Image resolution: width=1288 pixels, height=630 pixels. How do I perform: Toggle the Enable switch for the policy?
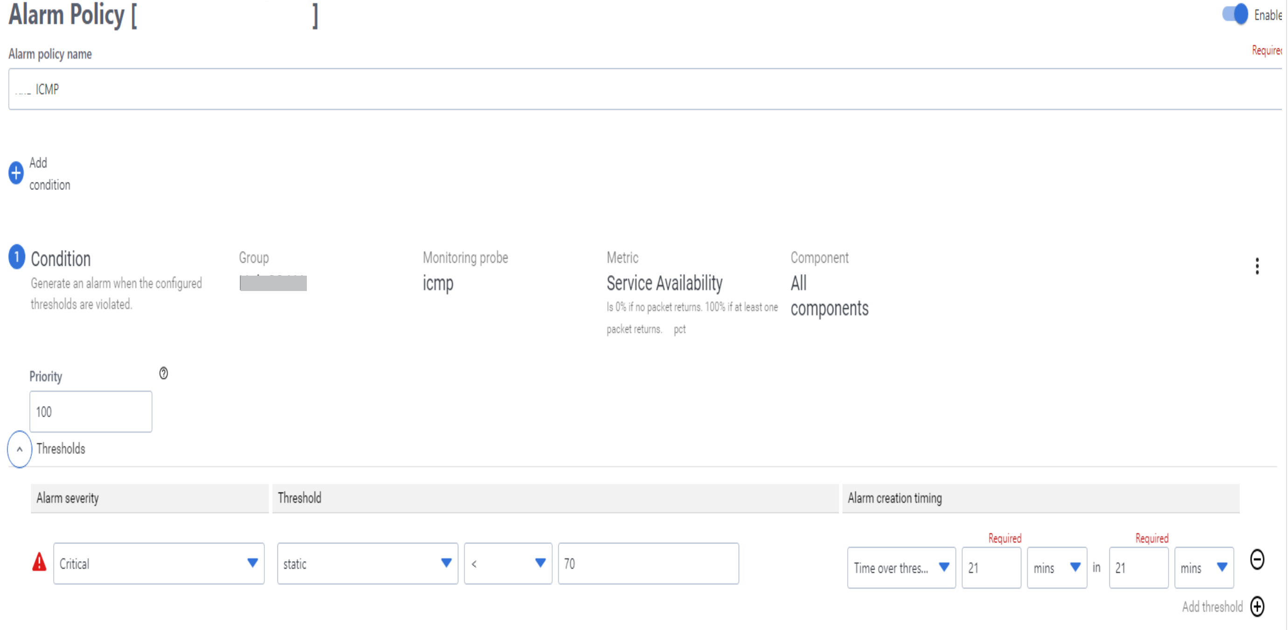coord(1235,14)
